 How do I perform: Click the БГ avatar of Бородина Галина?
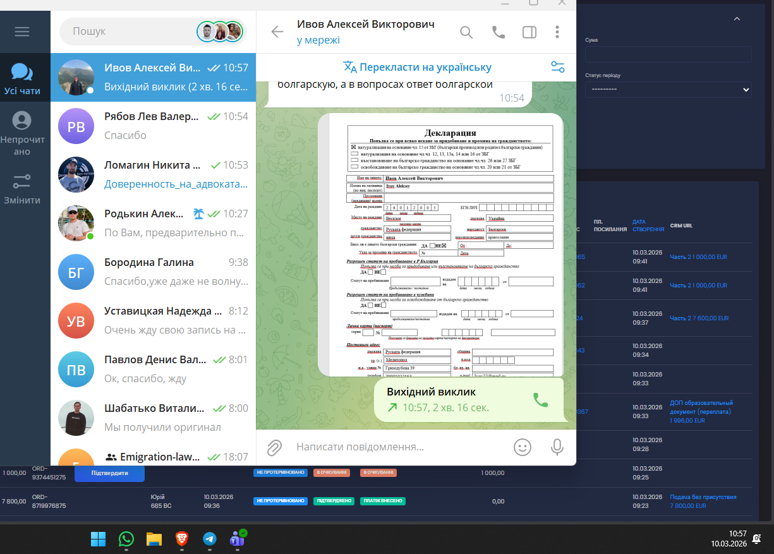[76, 272]
